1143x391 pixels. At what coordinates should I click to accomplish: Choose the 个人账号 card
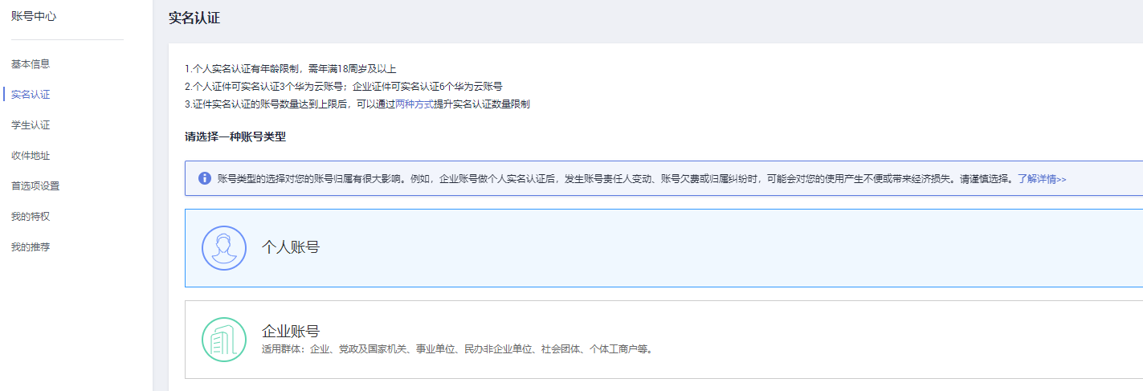point(663,248)
